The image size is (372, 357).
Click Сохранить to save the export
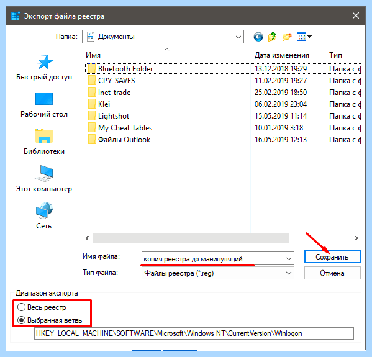[332, 257]
